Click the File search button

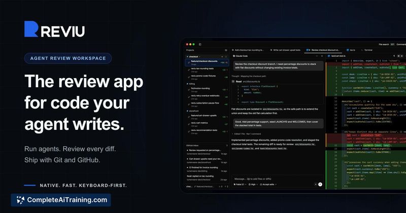[x=386, y=44]
